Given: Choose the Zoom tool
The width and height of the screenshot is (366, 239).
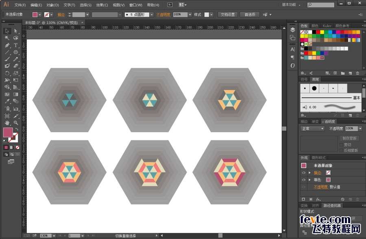Looking at the screenshot, I should (15, 123).
